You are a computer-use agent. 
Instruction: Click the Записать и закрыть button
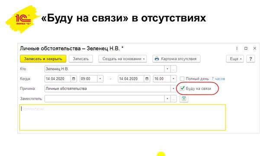(x=43, y=59)
